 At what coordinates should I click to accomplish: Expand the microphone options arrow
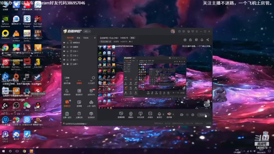[x=163, y=114]
